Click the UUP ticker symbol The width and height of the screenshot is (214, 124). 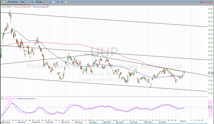pos(3,2)
